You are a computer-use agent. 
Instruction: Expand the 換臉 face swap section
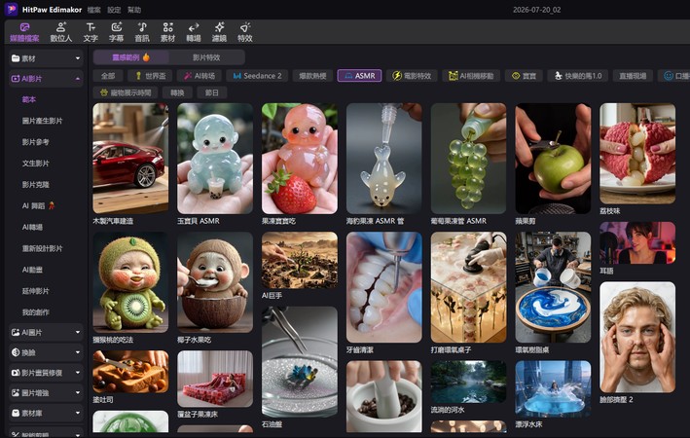[46, 352]
